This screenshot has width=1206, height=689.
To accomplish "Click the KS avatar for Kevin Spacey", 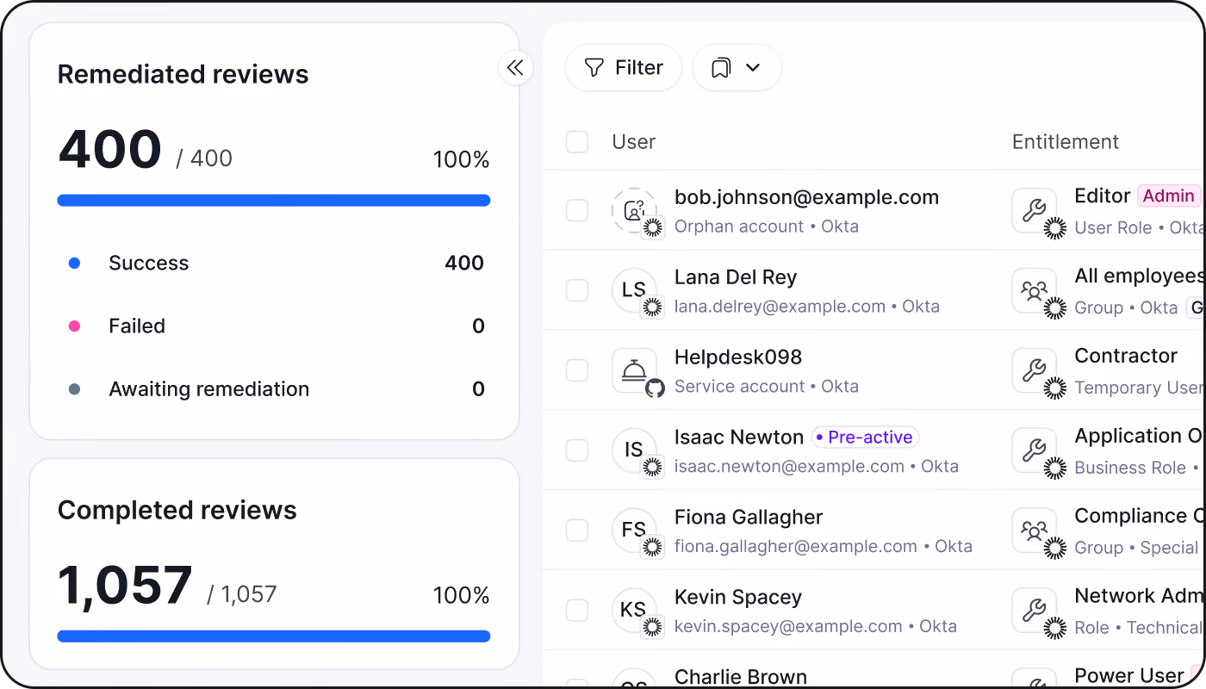I will pyautogui.click(x=634, y=610).
